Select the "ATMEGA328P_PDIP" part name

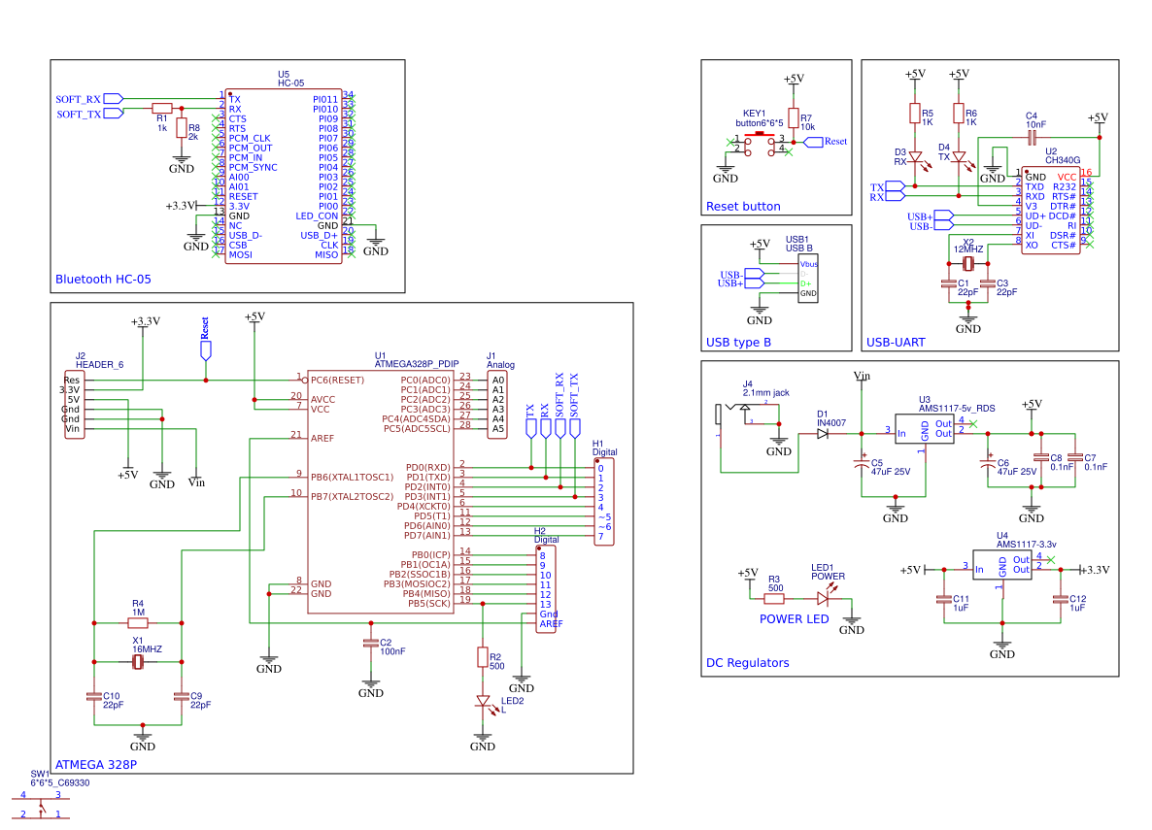417,364
